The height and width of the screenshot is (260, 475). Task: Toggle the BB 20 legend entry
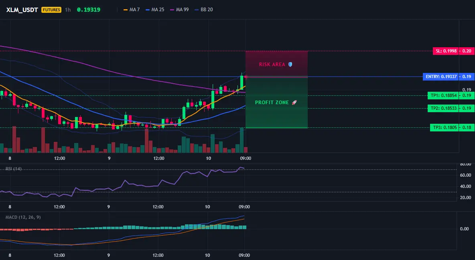pos(203,10)
